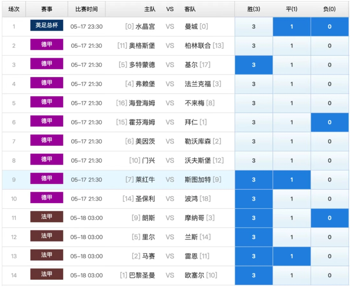
Task: Select draw (1) for 海登海姆 vs 不来梅
Action: 292,103
